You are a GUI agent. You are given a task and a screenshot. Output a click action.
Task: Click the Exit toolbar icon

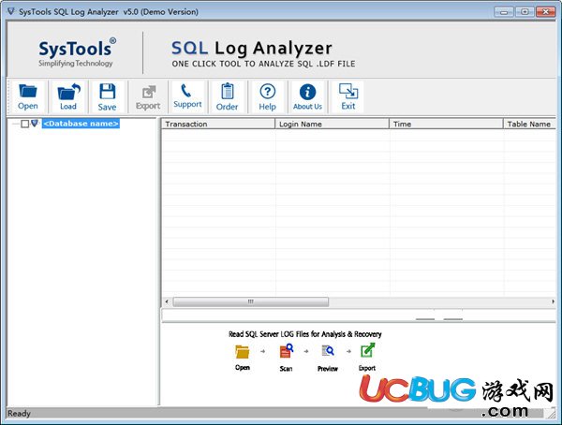click(x=348, y=96)
